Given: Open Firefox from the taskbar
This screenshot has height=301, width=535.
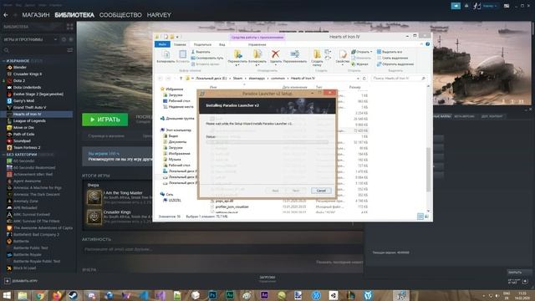Looking at the screenshot, I should [57, 295].
